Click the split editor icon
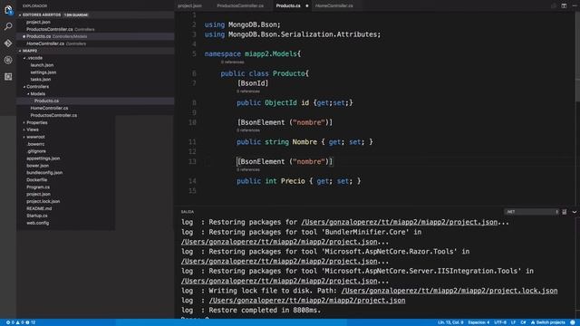 (564, 5)
